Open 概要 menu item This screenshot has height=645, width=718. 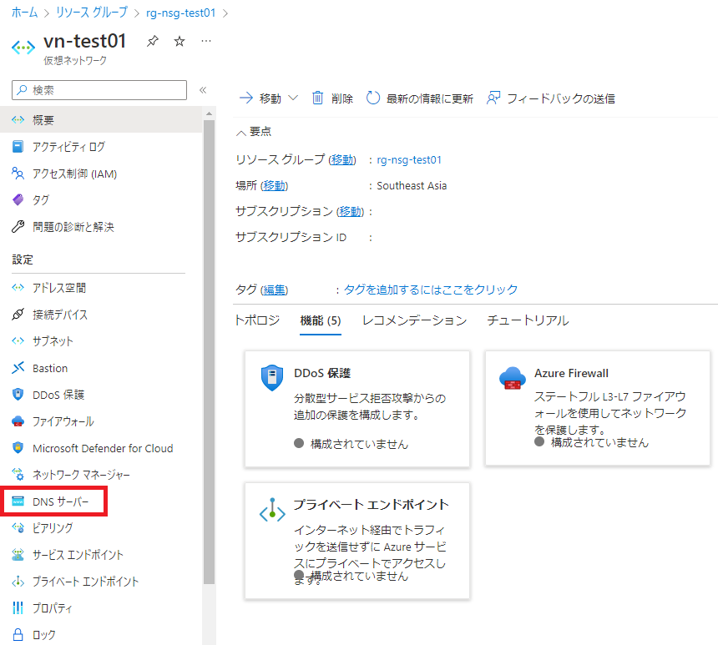tap(101, 120)
